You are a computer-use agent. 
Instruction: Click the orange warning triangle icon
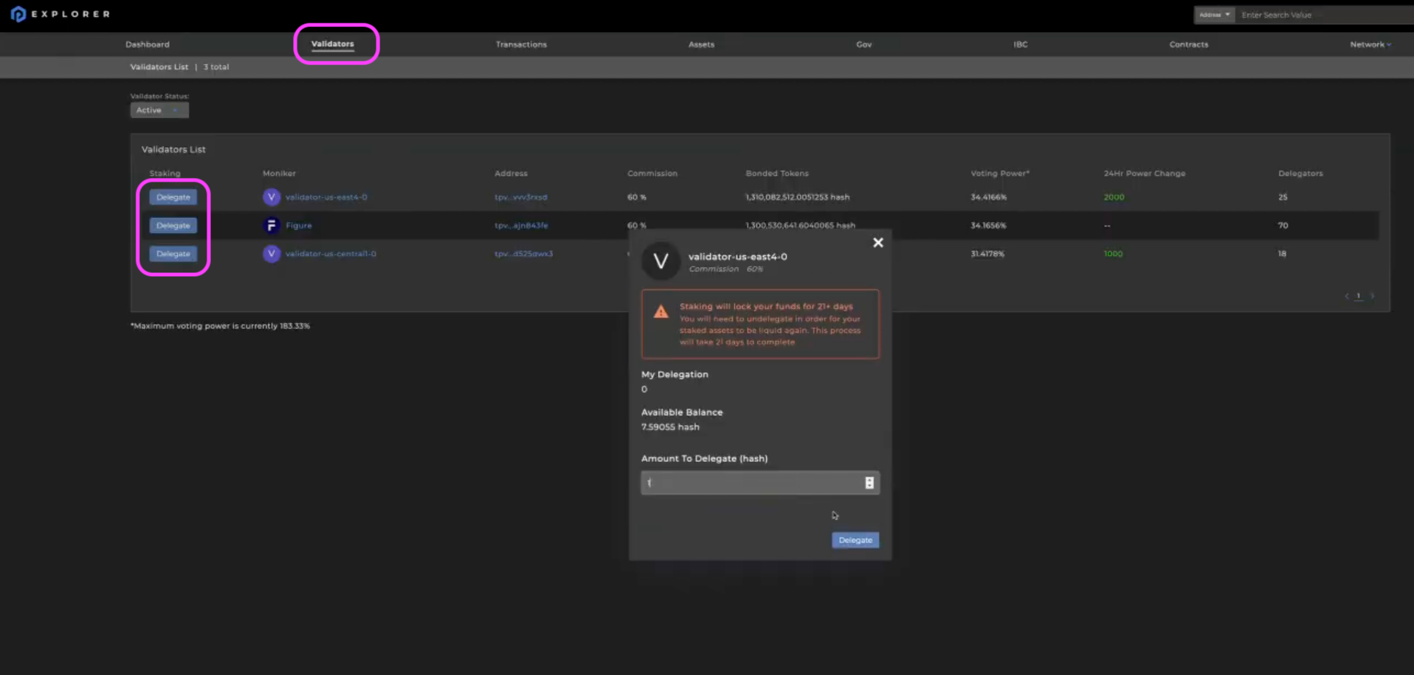tap(661, 312)
